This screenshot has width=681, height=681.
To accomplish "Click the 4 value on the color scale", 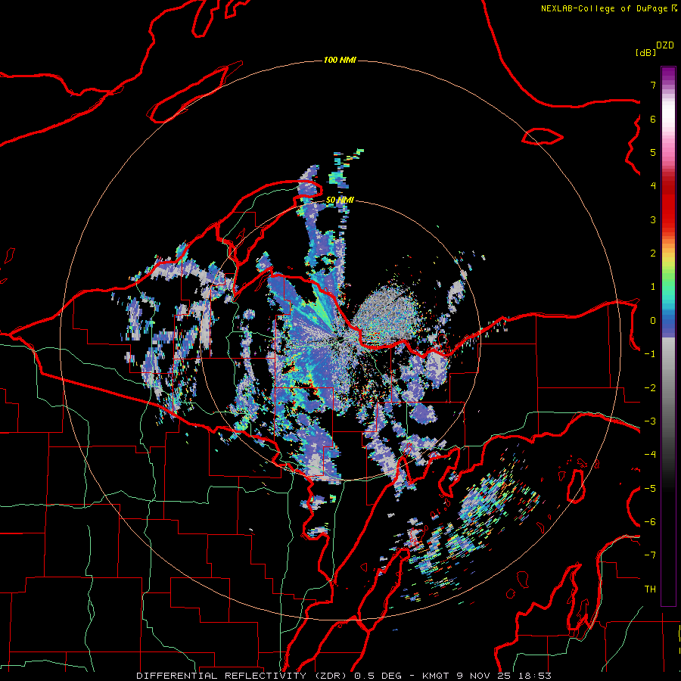I will (653, 186).
